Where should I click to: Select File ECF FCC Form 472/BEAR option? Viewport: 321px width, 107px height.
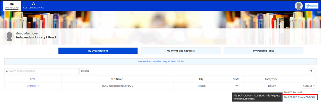pos(299,97)
